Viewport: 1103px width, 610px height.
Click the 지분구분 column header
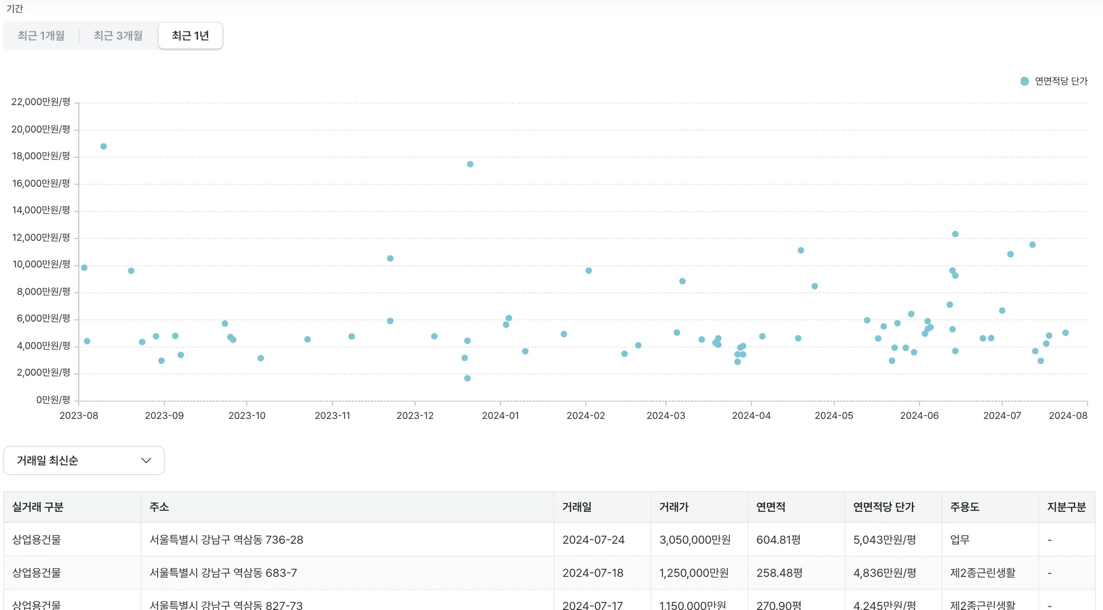[x=1066, y=507]
